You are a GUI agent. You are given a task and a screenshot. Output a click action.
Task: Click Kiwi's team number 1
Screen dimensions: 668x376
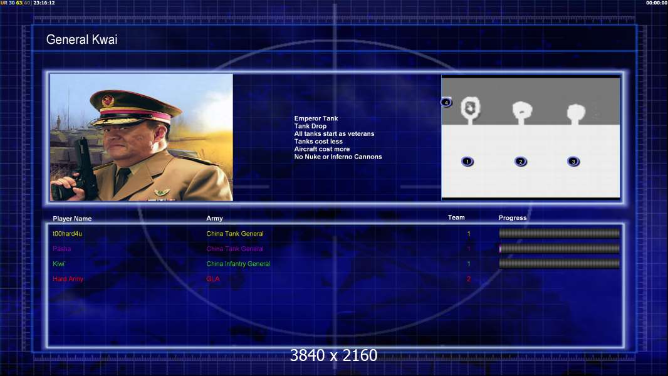click(469, 264)
